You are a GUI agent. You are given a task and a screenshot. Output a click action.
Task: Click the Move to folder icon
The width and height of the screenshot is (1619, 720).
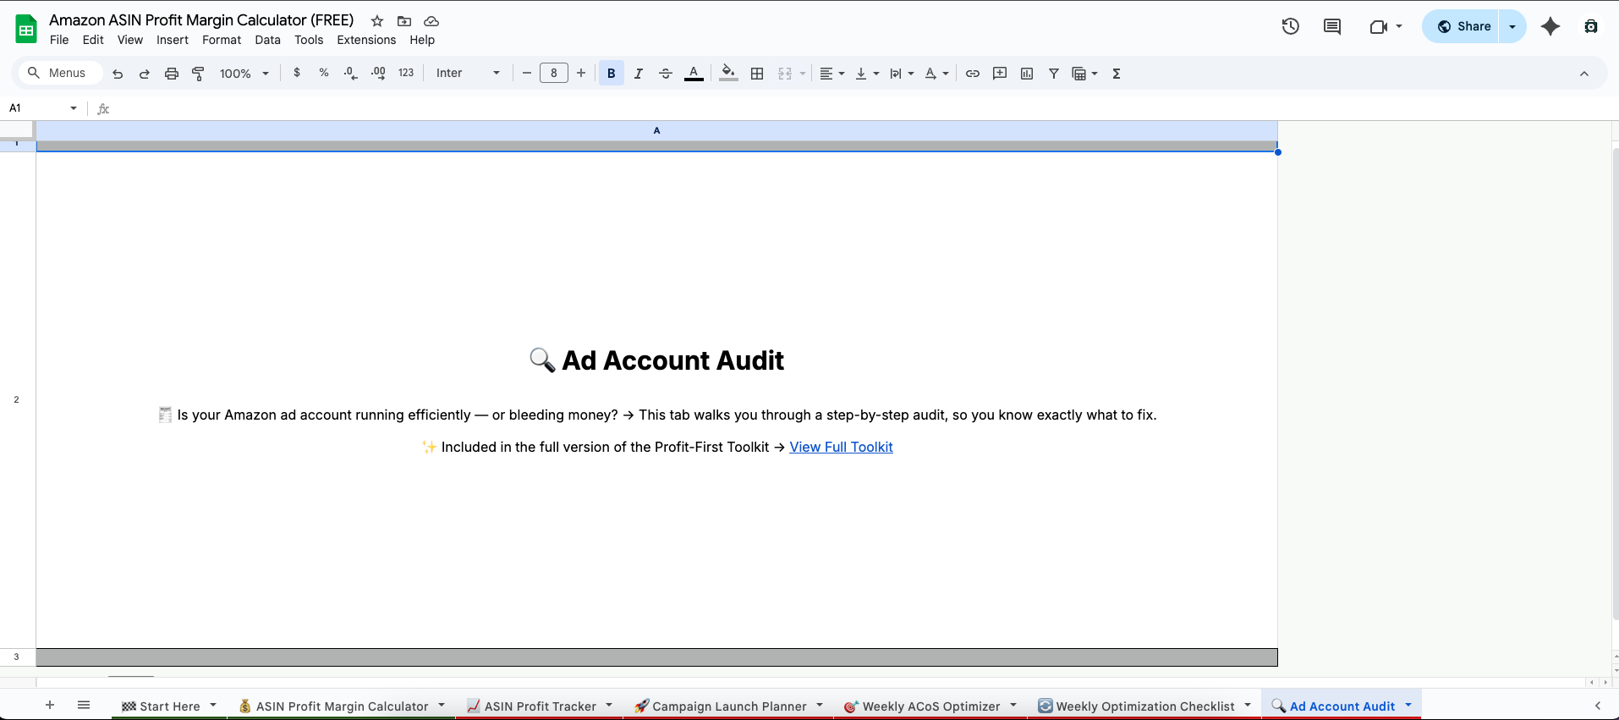coord(404,21)
